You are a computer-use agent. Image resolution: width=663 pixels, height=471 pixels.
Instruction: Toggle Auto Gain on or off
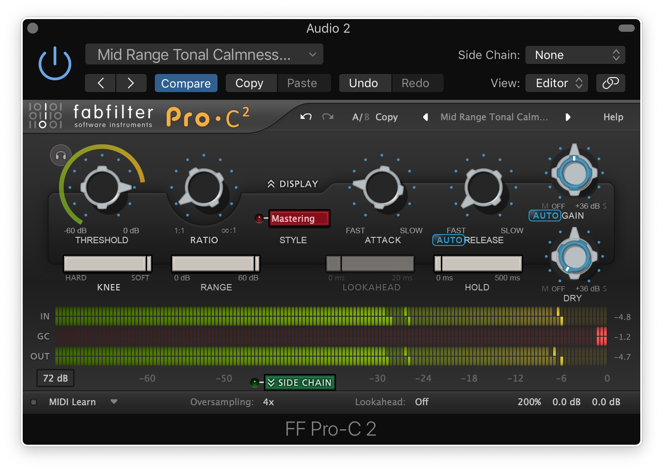point(545,216)
